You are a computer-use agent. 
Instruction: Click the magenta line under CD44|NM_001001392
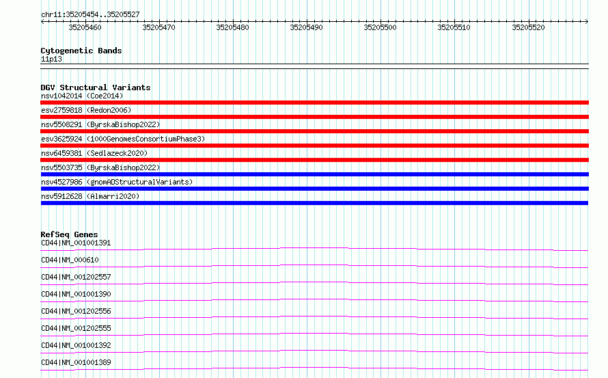pyautogui.click(x=314, y=351)
